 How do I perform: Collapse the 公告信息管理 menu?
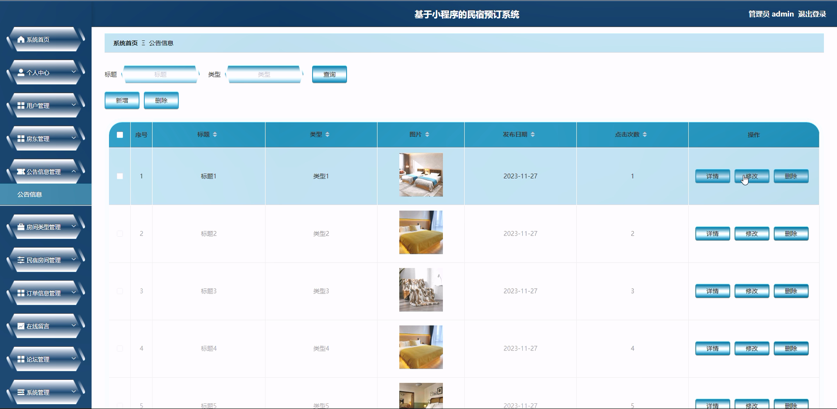73,171
